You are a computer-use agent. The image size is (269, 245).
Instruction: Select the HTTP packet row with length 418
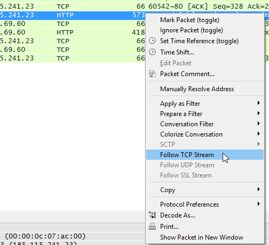[x=72, y=32]
